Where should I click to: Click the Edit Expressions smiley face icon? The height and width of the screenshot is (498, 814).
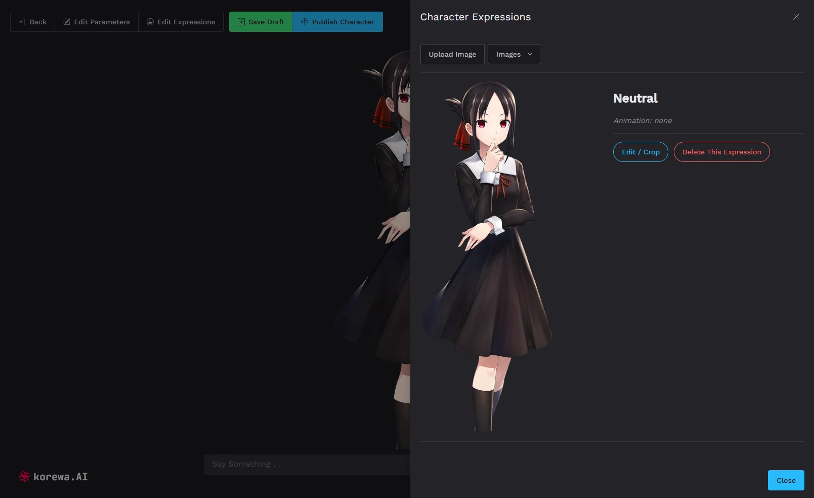[150, 22]
